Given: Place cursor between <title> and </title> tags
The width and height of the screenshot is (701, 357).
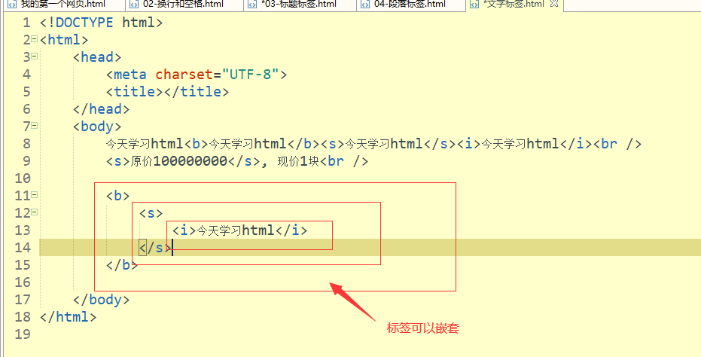Looking at the screenshot, I should click(x=163, y=92).
